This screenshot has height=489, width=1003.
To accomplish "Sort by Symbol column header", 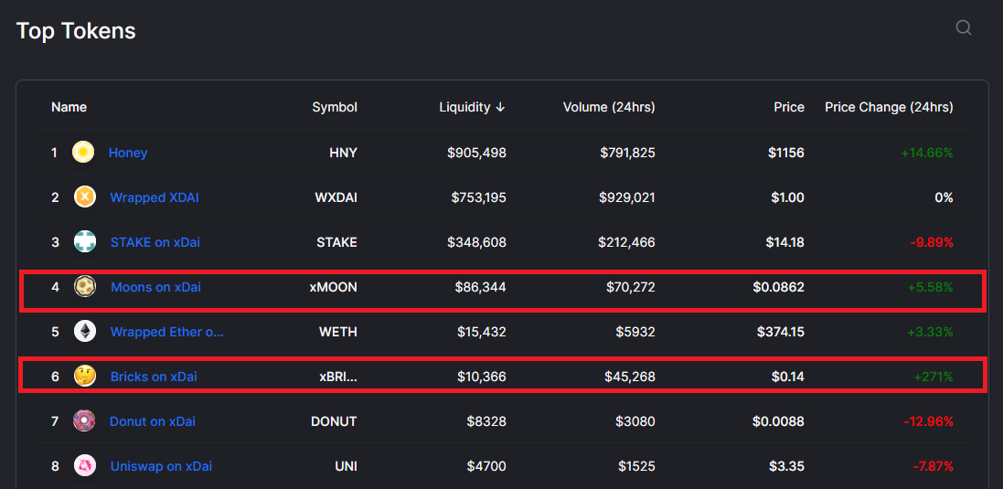I will pos(335,107).
